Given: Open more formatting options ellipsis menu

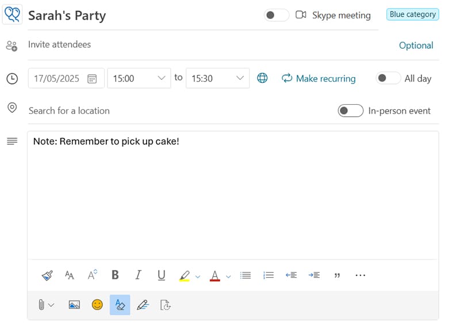Looking at the screenshot, I should (360, 276).
